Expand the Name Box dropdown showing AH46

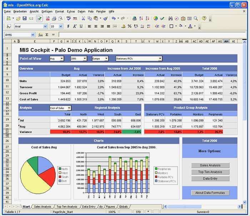click(x=33, y=35)
